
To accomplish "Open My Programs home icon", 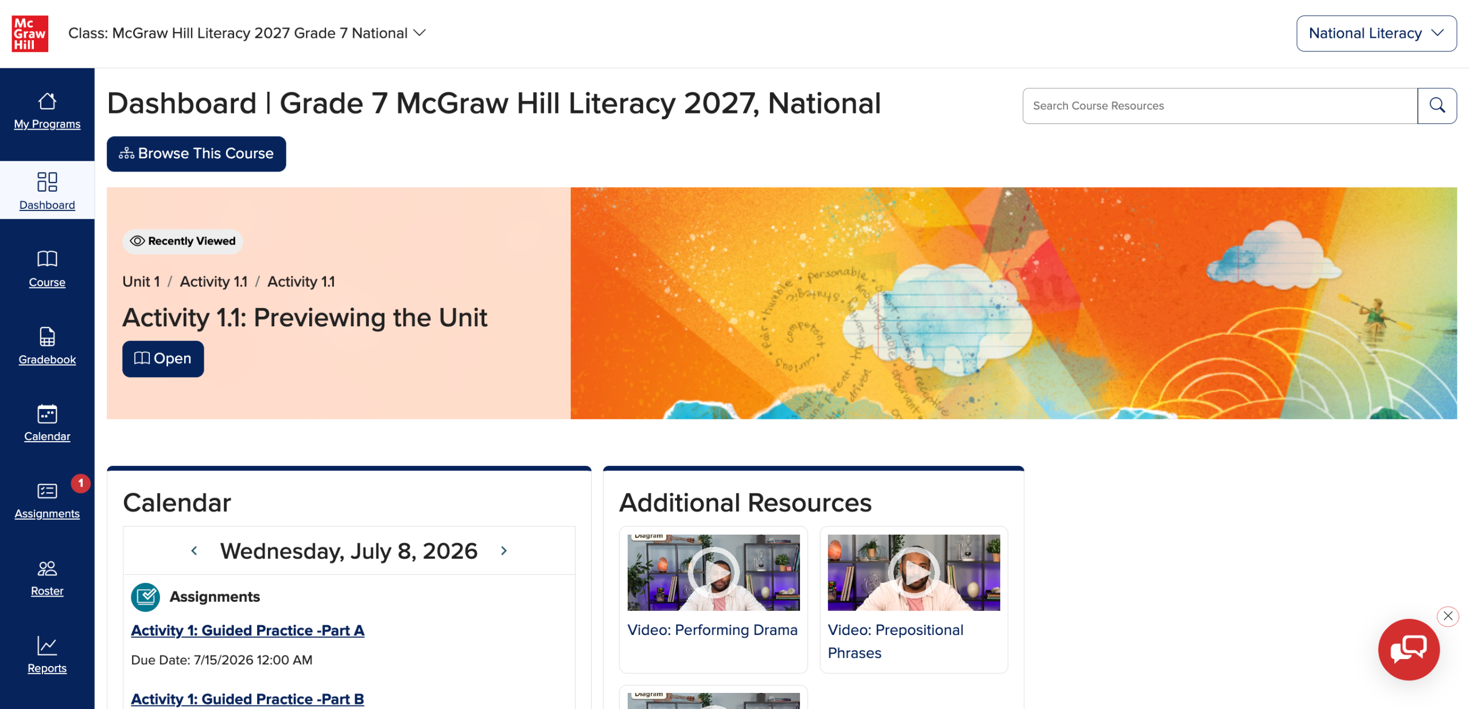I will 47,101.
